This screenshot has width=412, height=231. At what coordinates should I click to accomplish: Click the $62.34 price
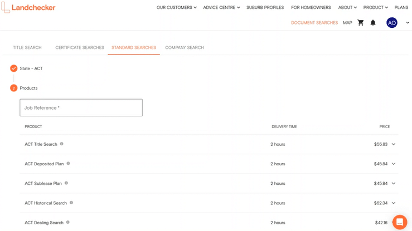[x=381, y=203]
